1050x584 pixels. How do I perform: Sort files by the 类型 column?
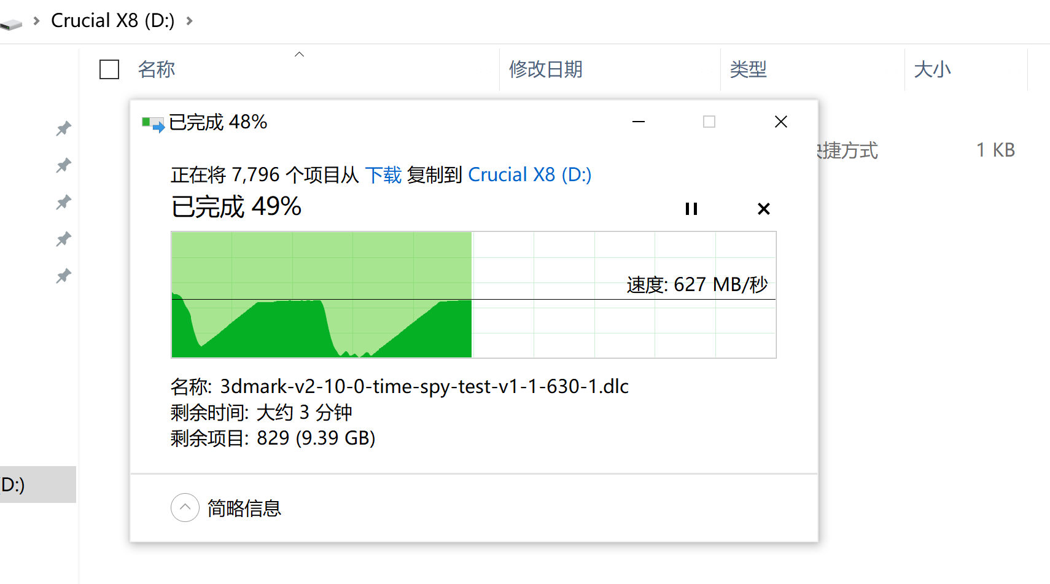[748, 69]
